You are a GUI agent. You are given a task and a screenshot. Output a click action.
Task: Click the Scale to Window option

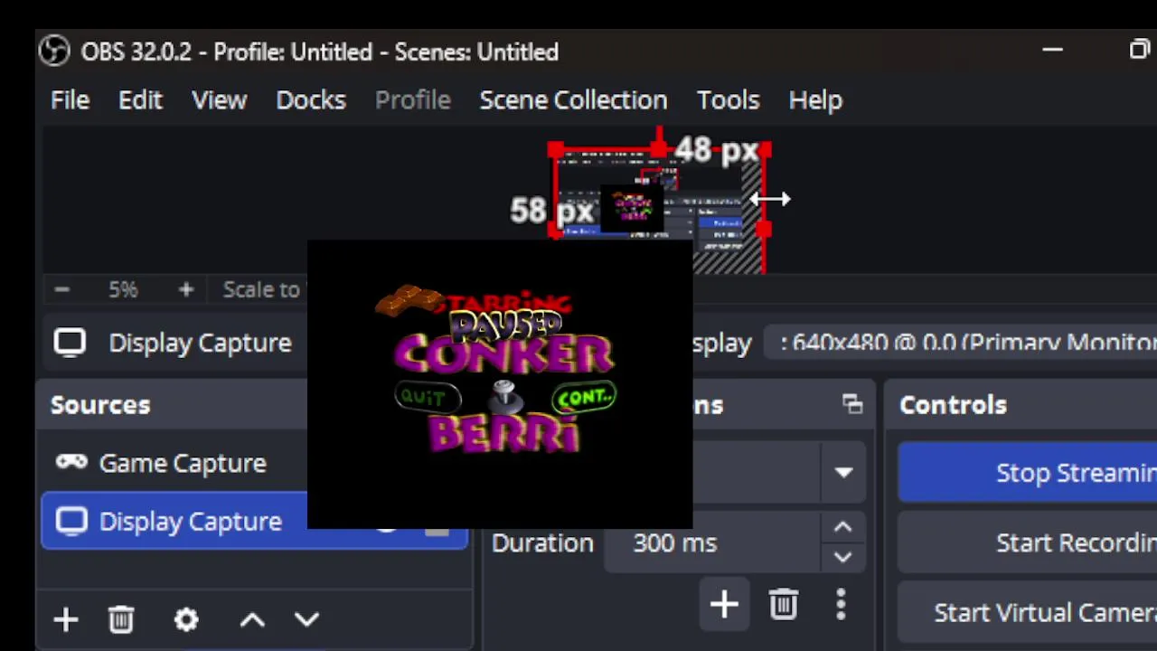(261, 289)
